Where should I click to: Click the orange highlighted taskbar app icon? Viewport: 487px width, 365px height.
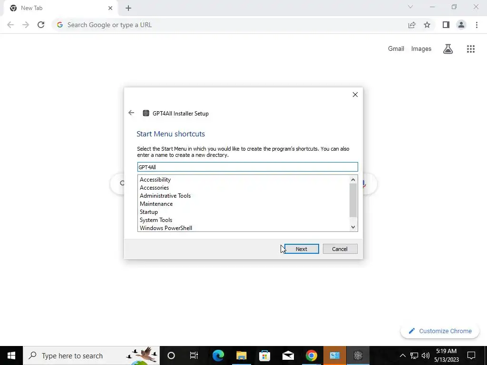[x=335, y=355]
